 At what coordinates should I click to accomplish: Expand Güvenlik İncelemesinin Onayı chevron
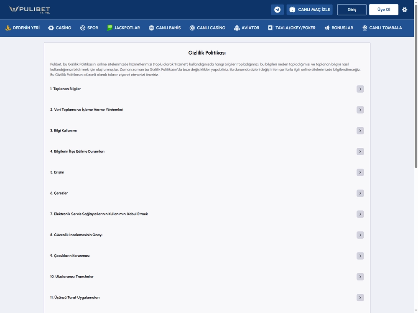click(360, 235)
